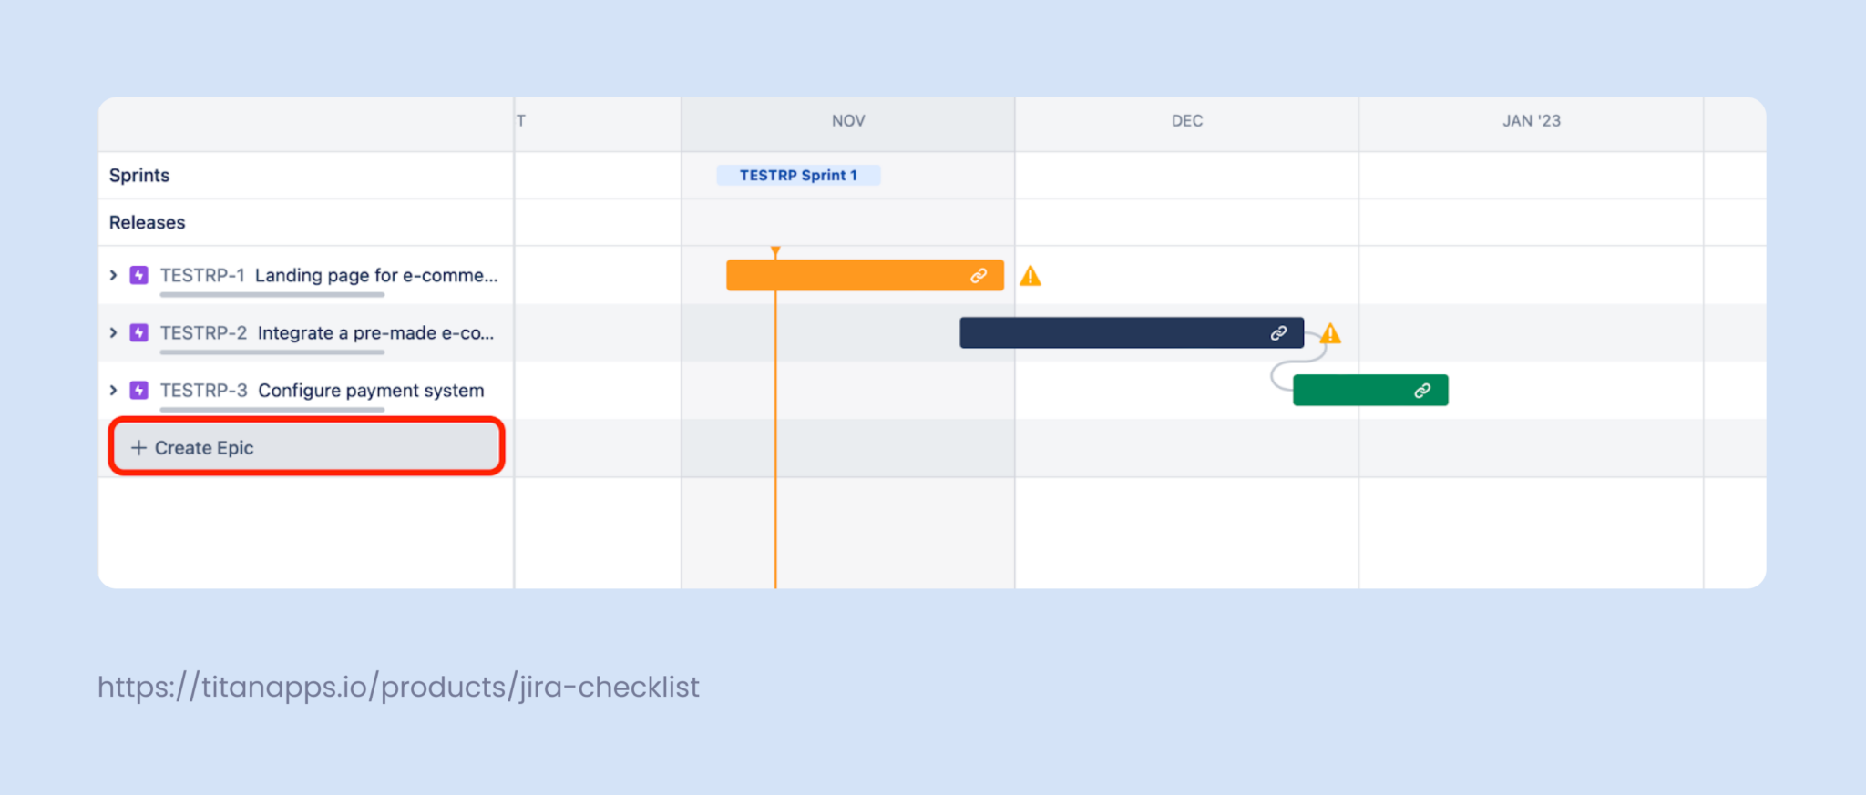The height and width of the screenshot is (795, 1866).
Task: Select the link icon on the green TESTRP-3 bar
Action: [1421, 390]
